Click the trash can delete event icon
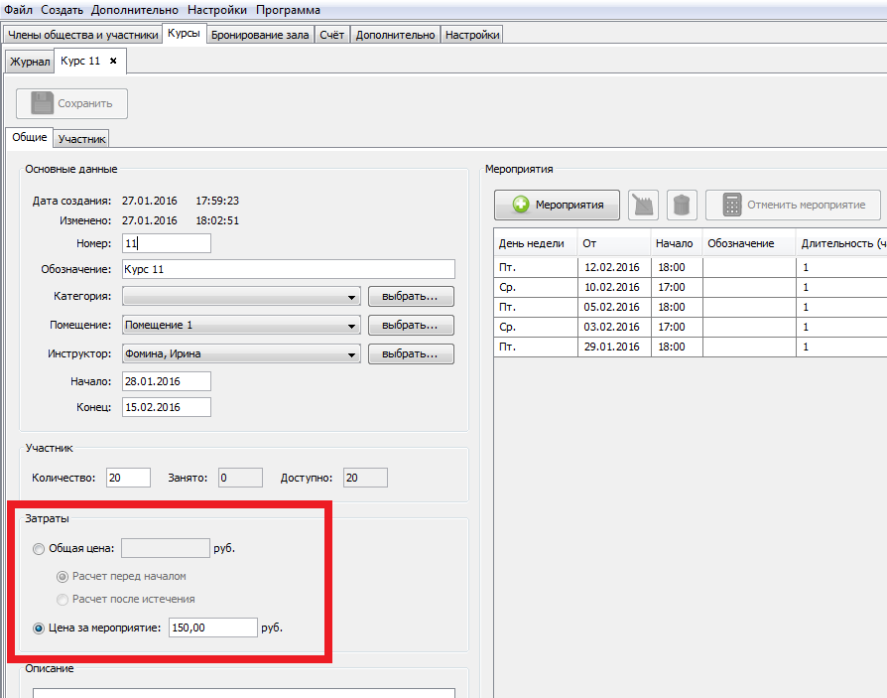Image resolution: width=887 pixels, height=698 pixels. click(x=682, y=205)
